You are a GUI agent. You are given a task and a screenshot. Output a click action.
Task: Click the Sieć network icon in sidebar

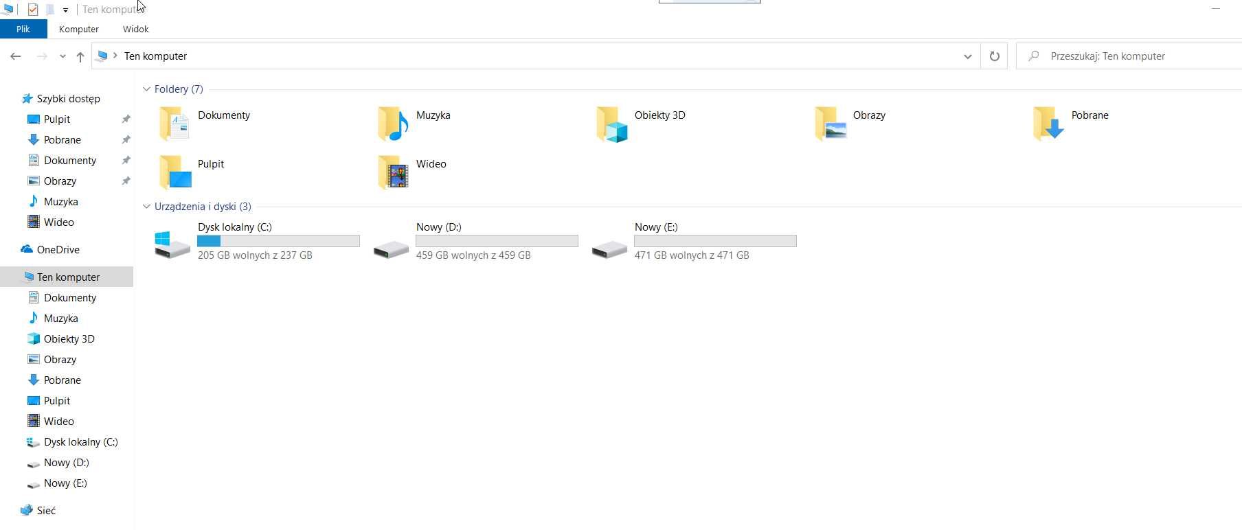27,510
